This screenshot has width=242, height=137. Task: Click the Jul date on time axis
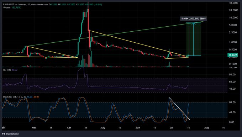[x=172, y=128]
